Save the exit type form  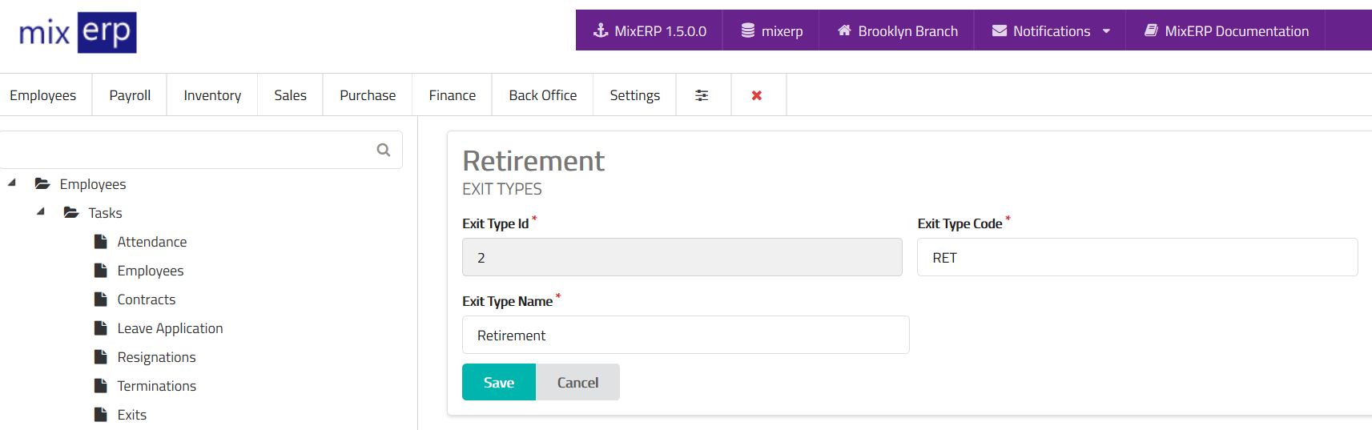[498, 383]
